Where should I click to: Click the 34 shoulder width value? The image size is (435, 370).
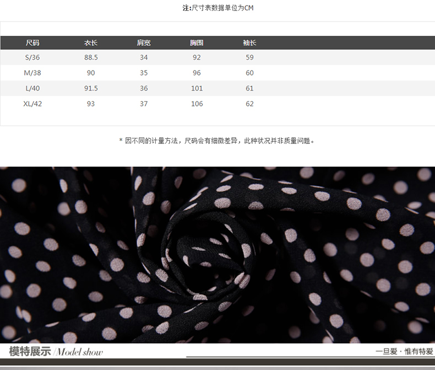(x=144, y=57)
